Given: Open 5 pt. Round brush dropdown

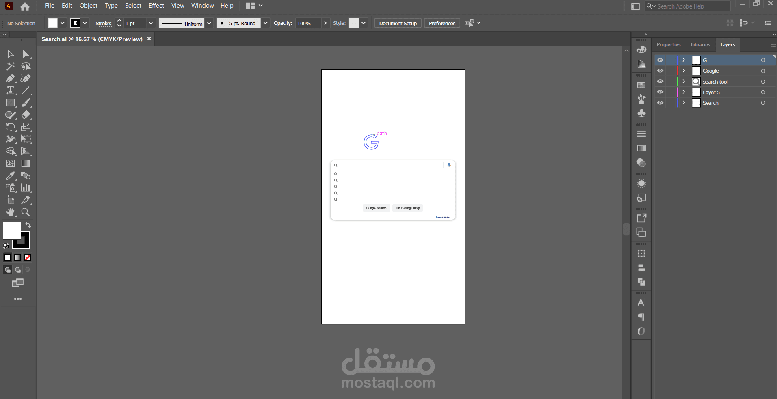Looking at the screenshot, I should pyautogui.click(x=265, y=23).
